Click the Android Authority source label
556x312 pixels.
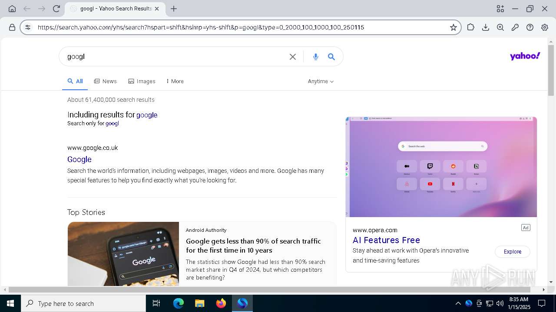(206, 230)
